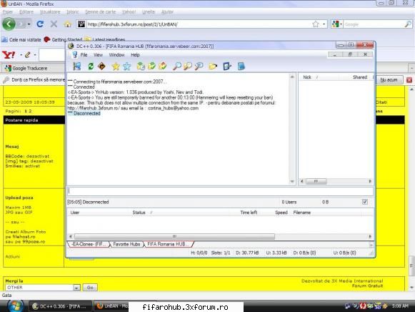Click the Open File List folder icon

(x=213, y=67)
